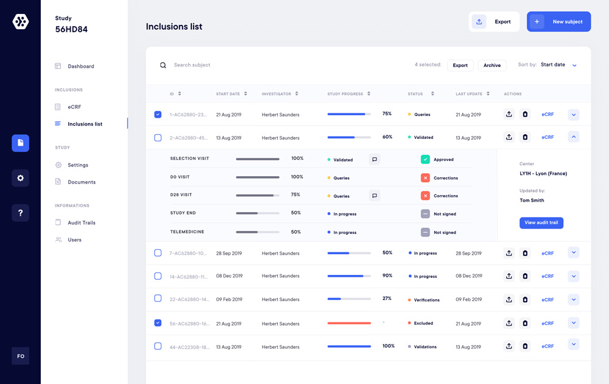Click the FO user avatar

click(x=21, y=356)
